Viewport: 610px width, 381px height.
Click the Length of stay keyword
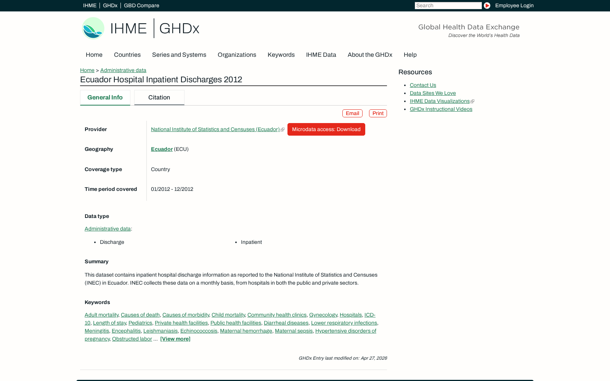109,323
